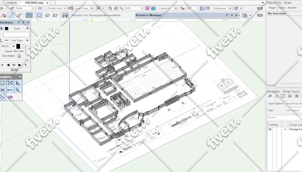The image size is (302, 172).
Task: Click the Classes icon beside None dropdown
Action: pyautogui.click(x=12, y=8)
